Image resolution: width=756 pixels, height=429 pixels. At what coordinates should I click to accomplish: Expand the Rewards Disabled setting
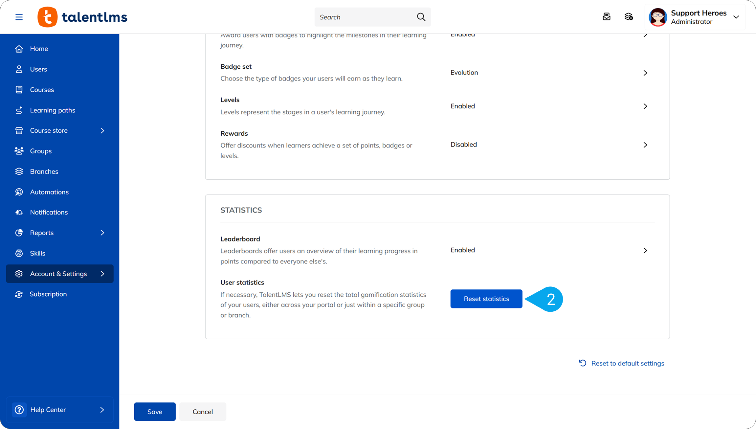tap(645, 145)
